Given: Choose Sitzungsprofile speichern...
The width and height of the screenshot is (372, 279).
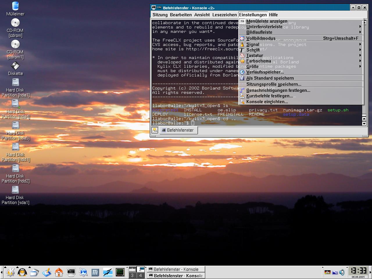Looking at the screenshot, I should coord(301,84).
